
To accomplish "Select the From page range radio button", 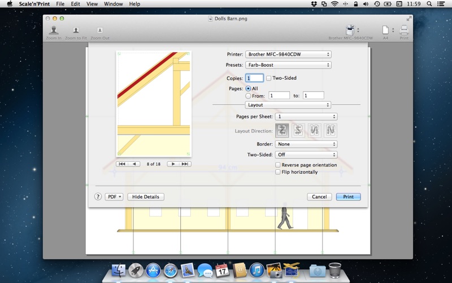I will click(x=248, y=96).
